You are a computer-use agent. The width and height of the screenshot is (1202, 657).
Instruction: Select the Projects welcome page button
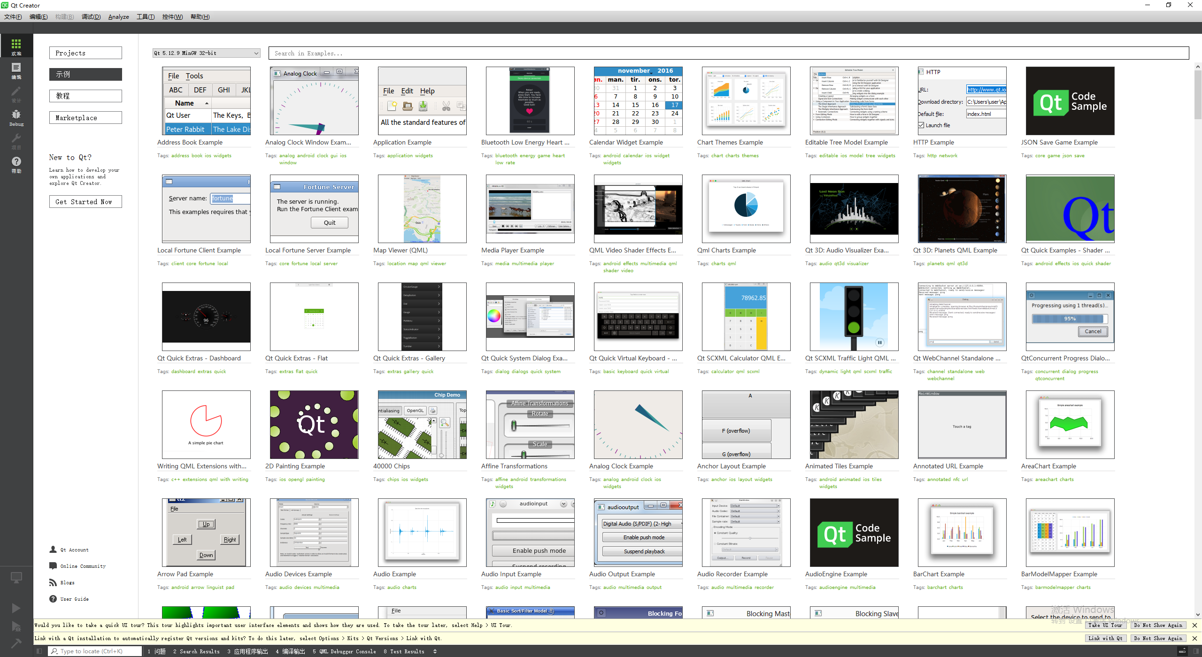tap(85, 53)
